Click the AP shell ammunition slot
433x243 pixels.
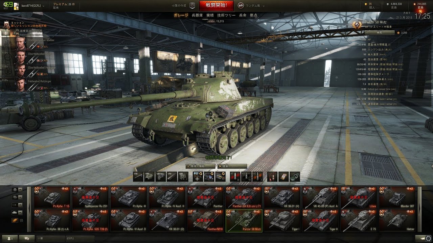(x=235, y=177)
